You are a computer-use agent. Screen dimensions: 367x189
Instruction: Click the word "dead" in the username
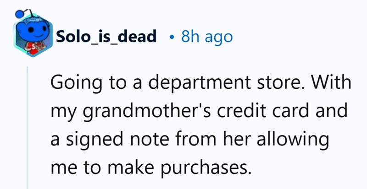coord(143,37)
